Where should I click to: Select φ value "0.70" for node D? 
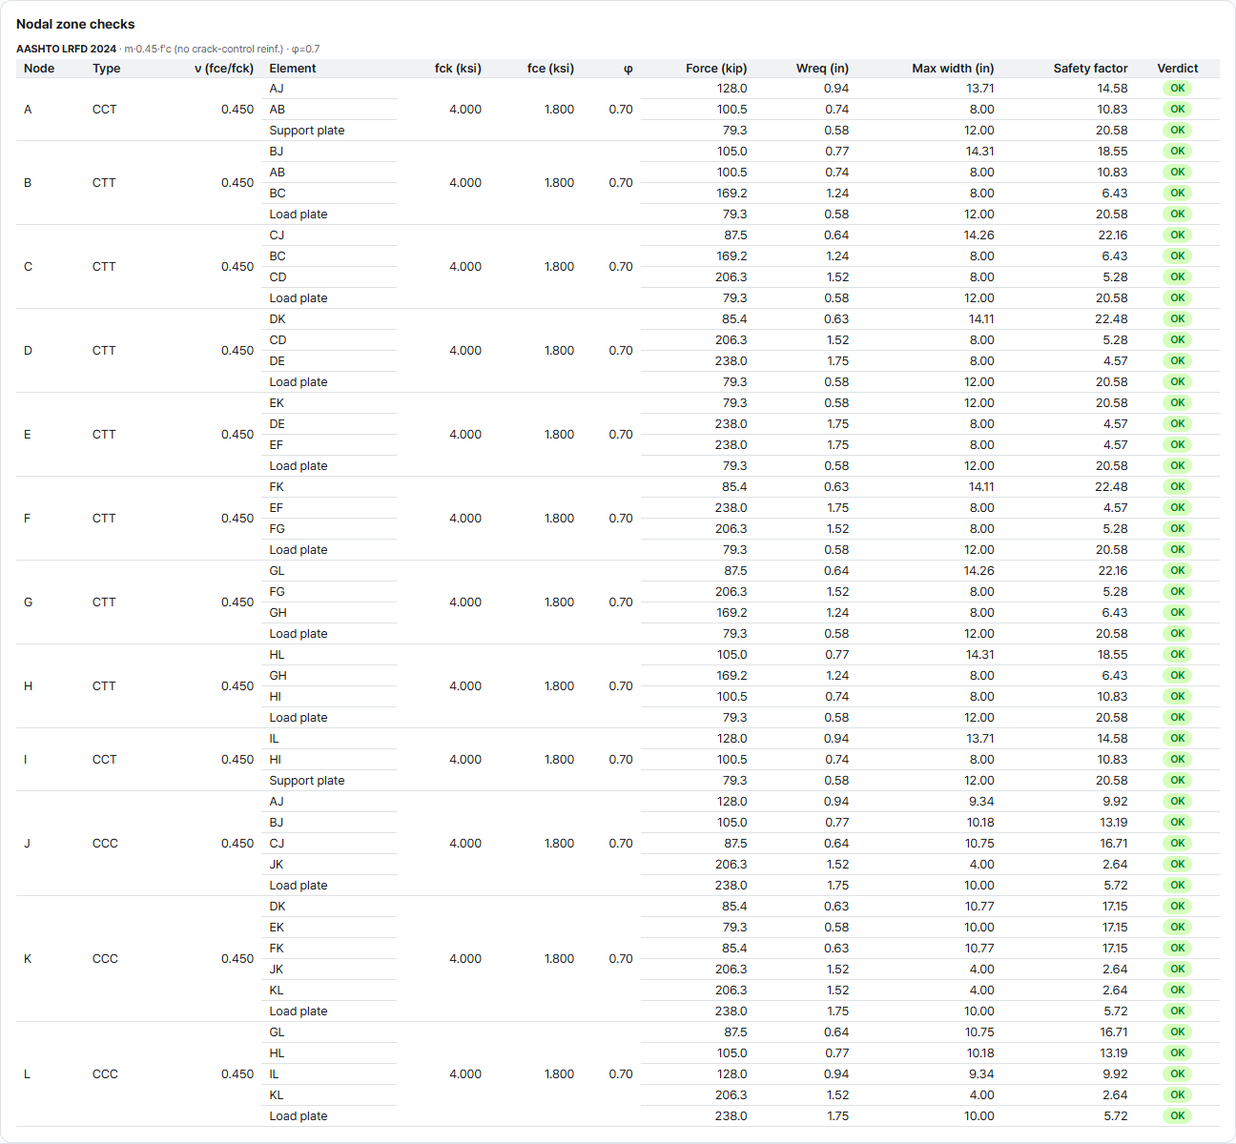coord(621,351)
